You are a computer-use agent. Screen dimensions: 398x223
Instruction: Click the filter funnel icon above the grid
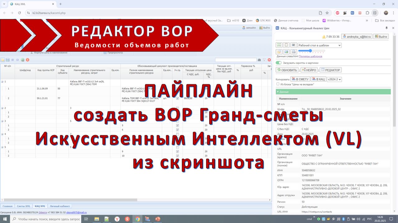click(264, 60)
